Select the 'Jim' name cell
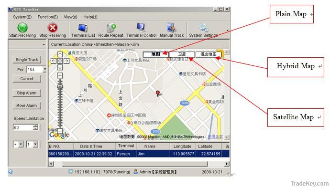 pyautogui.click(x=154, y=154)
